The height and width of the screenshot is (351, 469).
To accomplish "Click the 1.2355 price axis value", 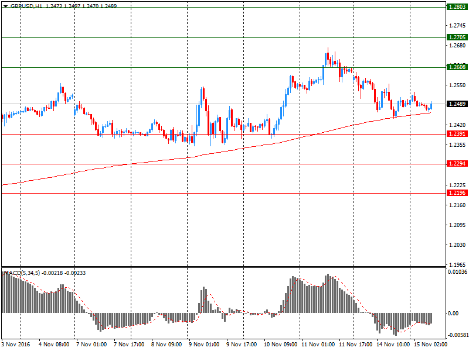I will point(457,144).
